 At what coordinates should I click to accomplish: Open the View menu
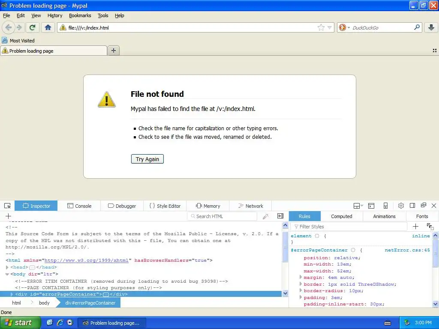[36, 15]
